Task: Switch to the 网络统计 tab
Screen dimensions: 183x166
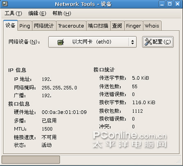Action: [44, 26]
